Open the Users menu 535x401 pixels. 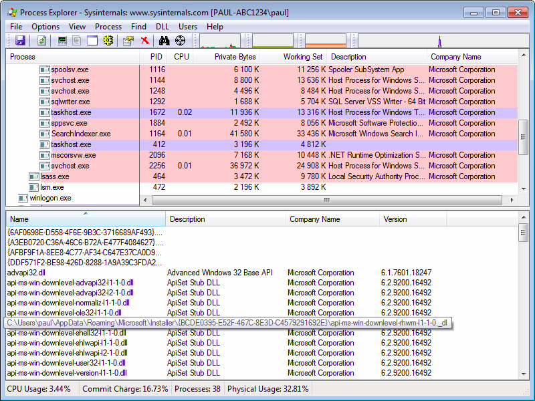188,27
